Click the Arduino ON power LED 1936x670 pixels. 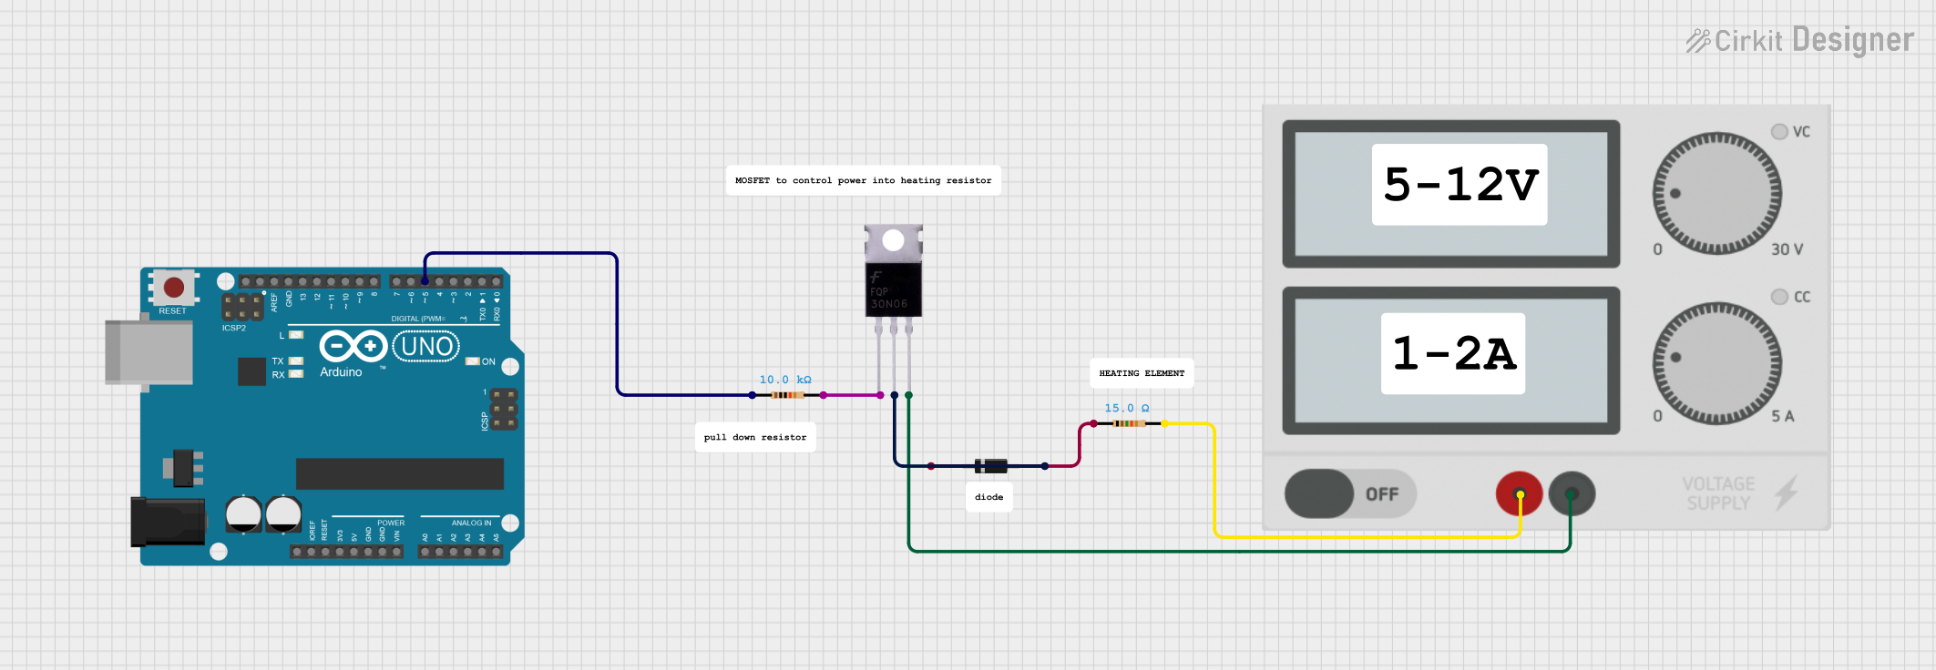click(x=473, y=361)
